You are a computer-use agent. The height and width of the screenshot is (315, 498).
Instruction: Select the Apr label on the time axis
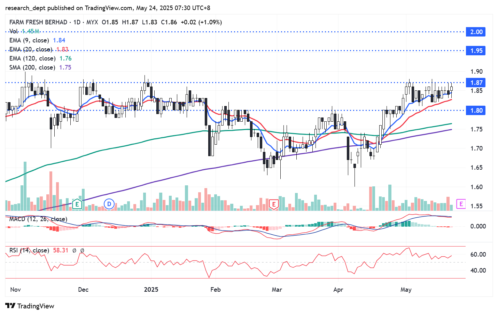338,290
